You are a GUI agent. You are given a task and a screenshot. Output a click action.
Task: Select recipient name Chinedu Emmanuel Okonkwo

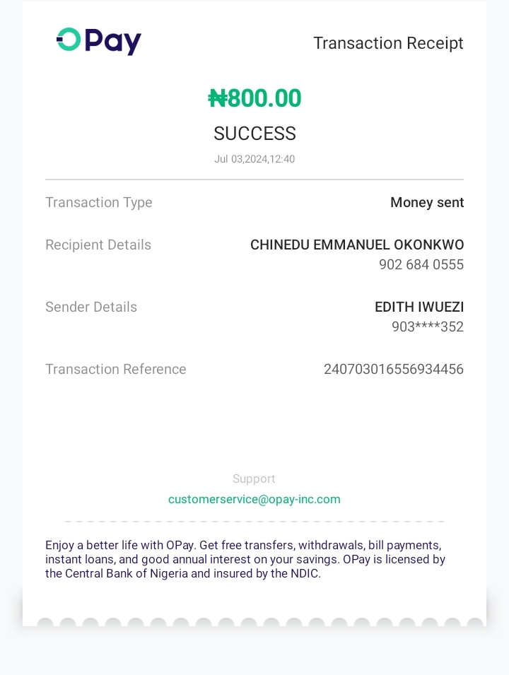click(x=357, y=245)
